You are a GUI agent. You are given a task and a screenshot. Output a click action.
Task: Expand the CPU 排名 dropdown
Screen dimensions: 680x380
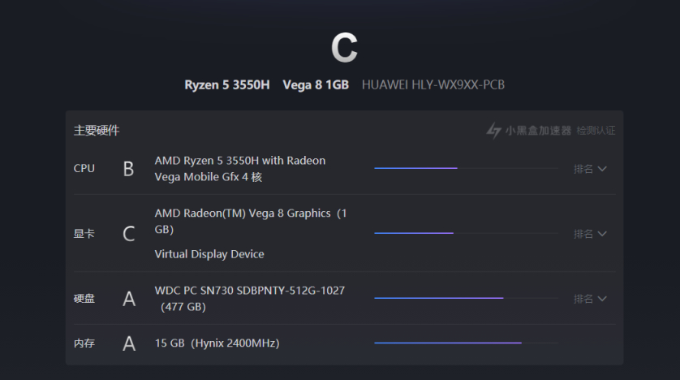click(590, 169)
